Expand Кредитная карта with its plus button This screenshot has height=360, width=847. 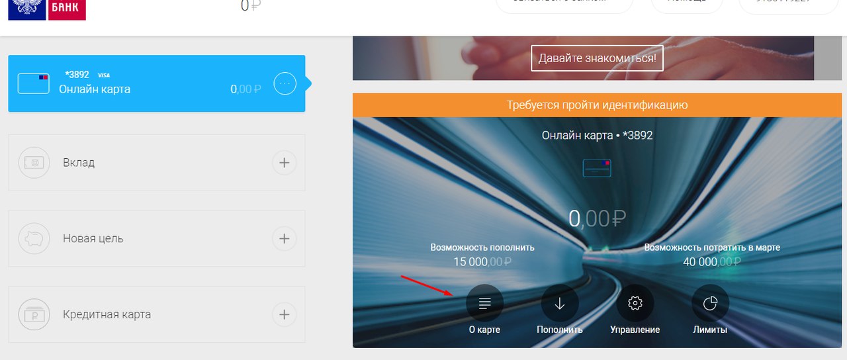[284, 314]
